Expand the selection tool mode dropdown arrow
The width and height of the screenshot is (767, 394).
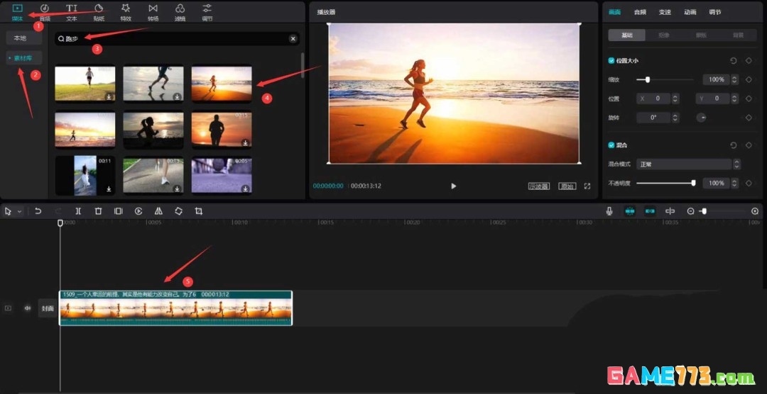click(x=19, y=211)
